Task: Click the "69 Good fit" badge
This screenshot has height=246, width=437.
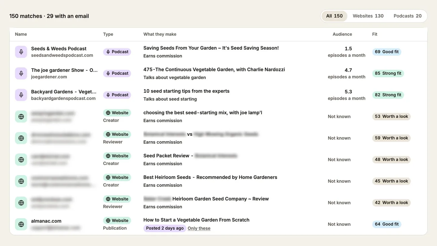Action: click(387, 52)
